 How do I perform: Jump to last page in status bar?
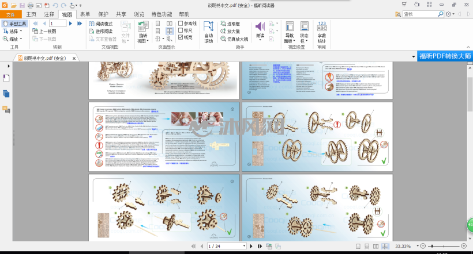(x=260, y=246)
